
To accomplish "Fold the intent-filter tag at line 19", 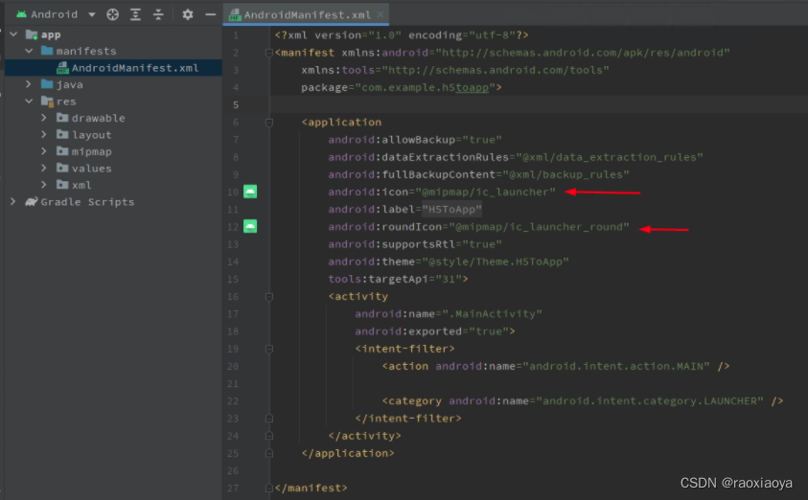I will click(268, 349).
